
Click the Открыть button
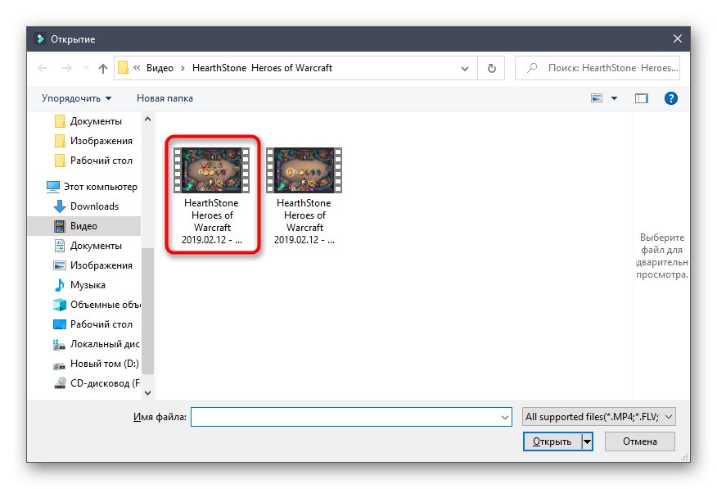[x=552, y=441]
